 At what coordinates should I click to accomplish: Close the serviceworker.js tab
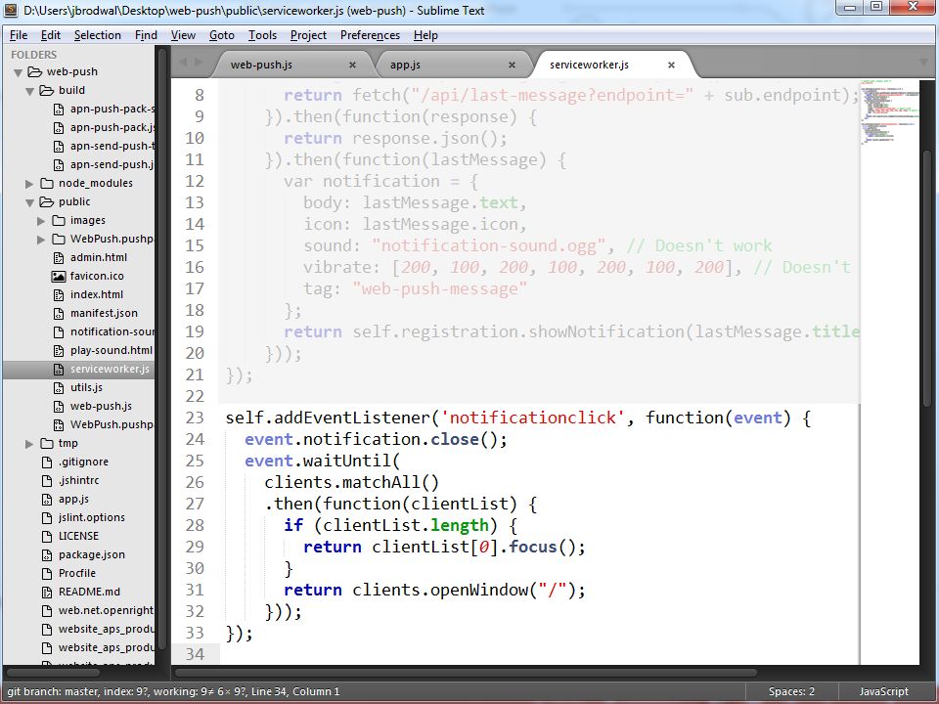671,65
